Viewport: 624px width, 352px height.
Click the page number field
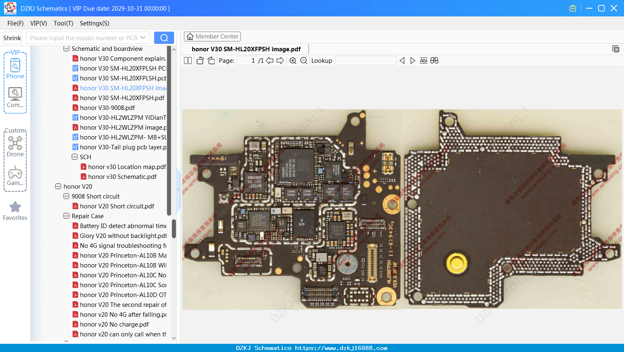pos(247,61)
